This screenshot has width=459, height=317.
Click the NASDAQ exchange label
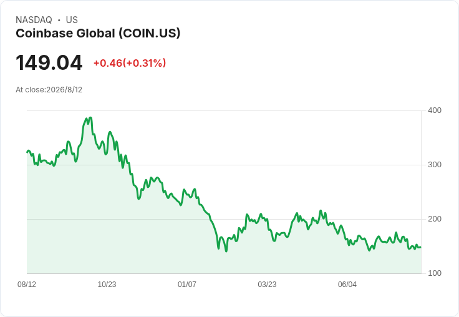click(x=34, y=20)
